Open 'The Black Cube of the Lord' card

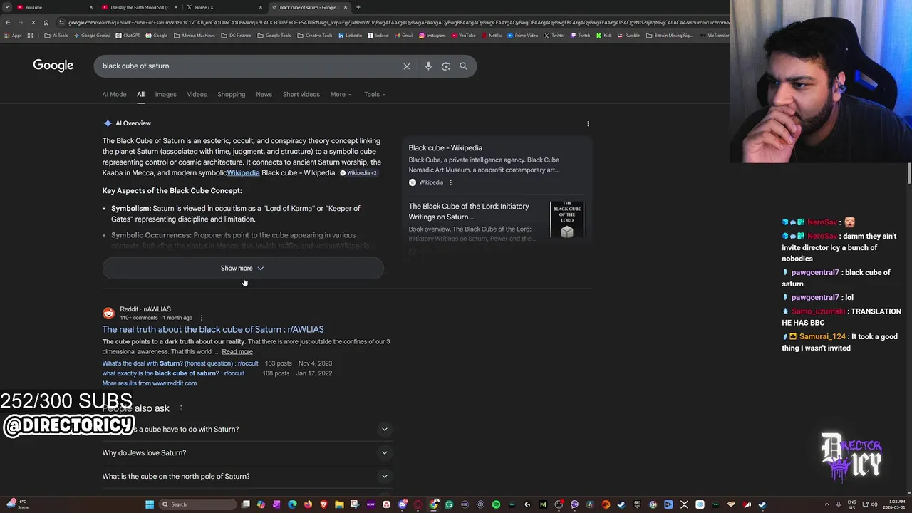[x=497, y=222]
